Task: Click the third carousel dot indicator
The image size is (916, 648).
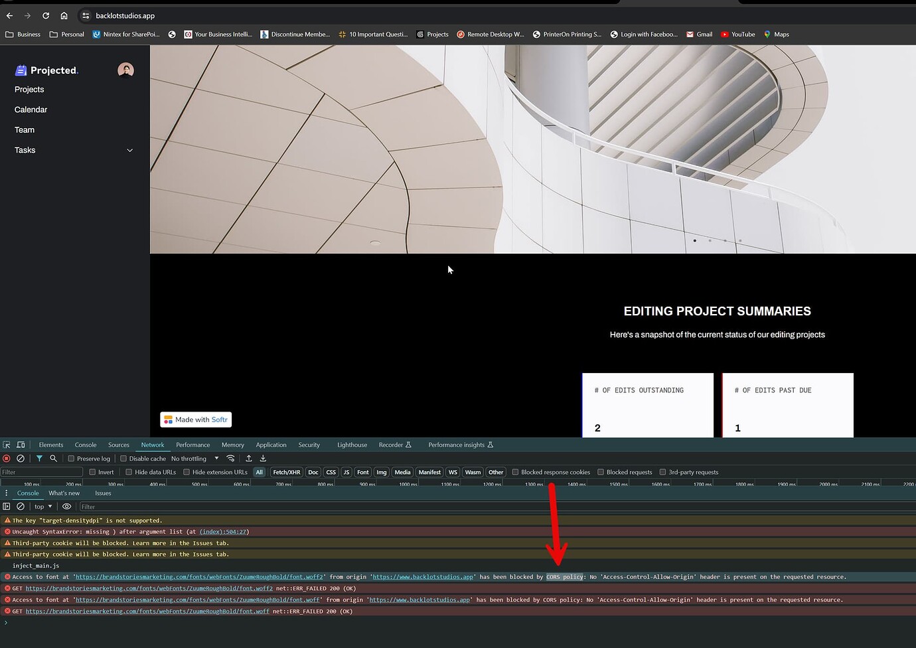Action: (x=725, y=241)
